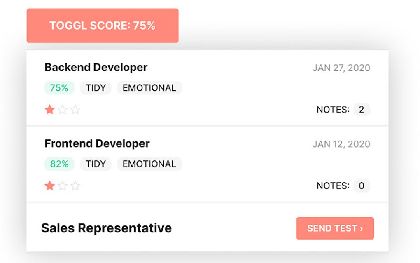Click the 75% score badge
This screenshot has height=263, width=420.
pos(59,88)
